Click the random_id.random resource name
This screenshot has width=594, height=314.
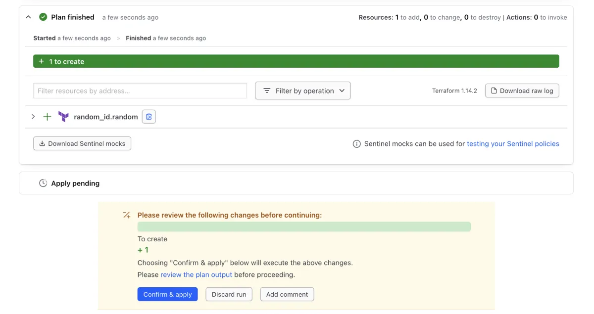[x=106, y=117]
